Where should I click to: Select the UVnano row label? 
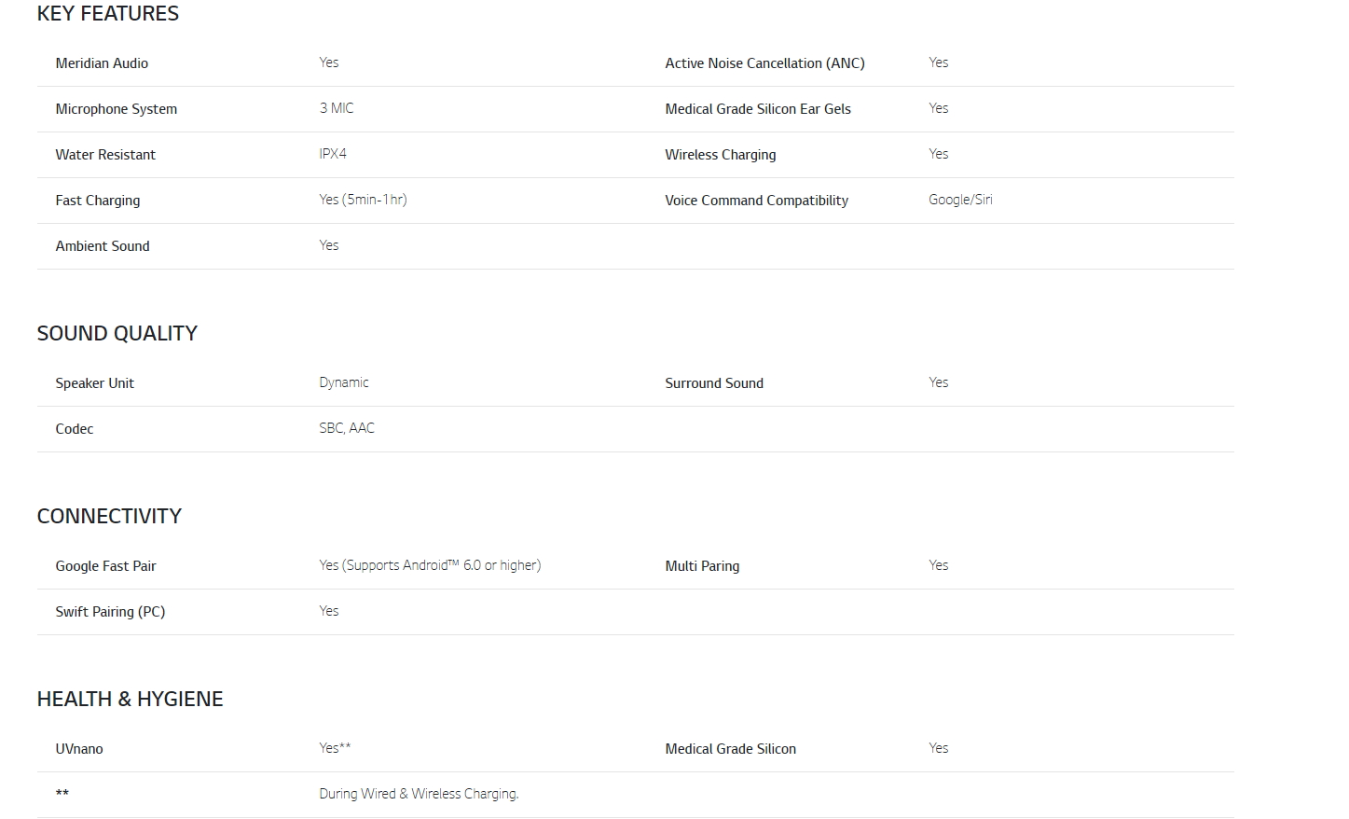pyautogui.click(x=79, y=749)
